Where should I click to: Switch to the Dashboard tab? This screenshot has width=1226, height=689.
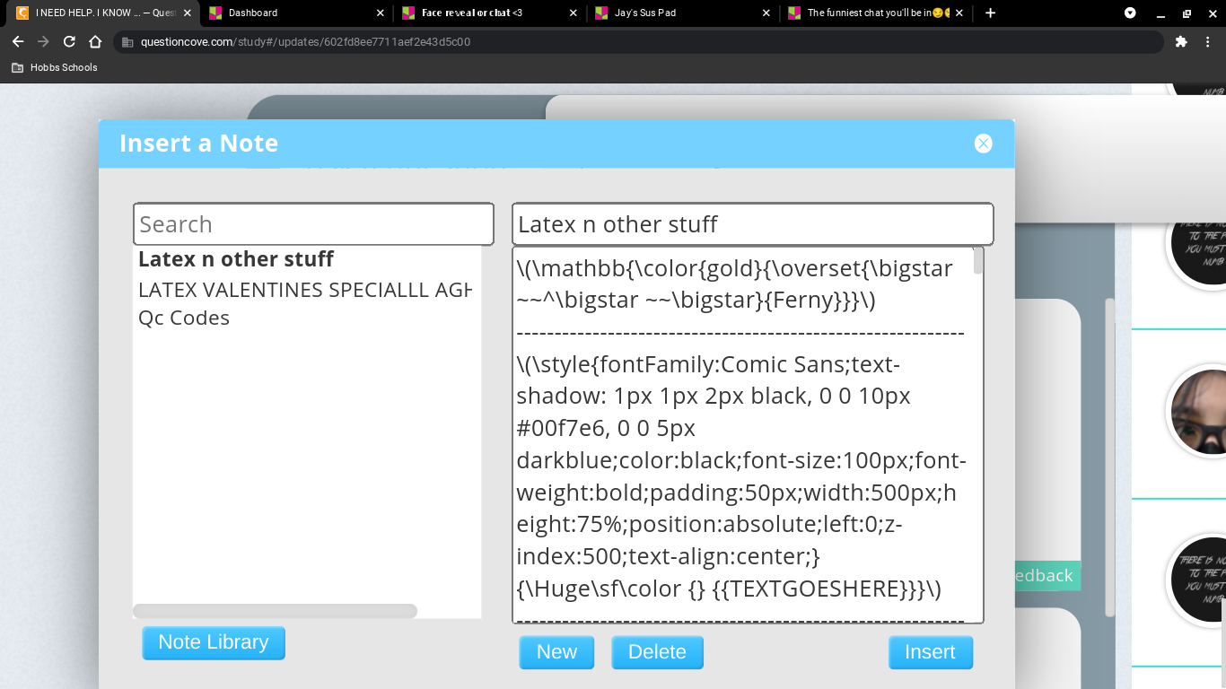292,13
